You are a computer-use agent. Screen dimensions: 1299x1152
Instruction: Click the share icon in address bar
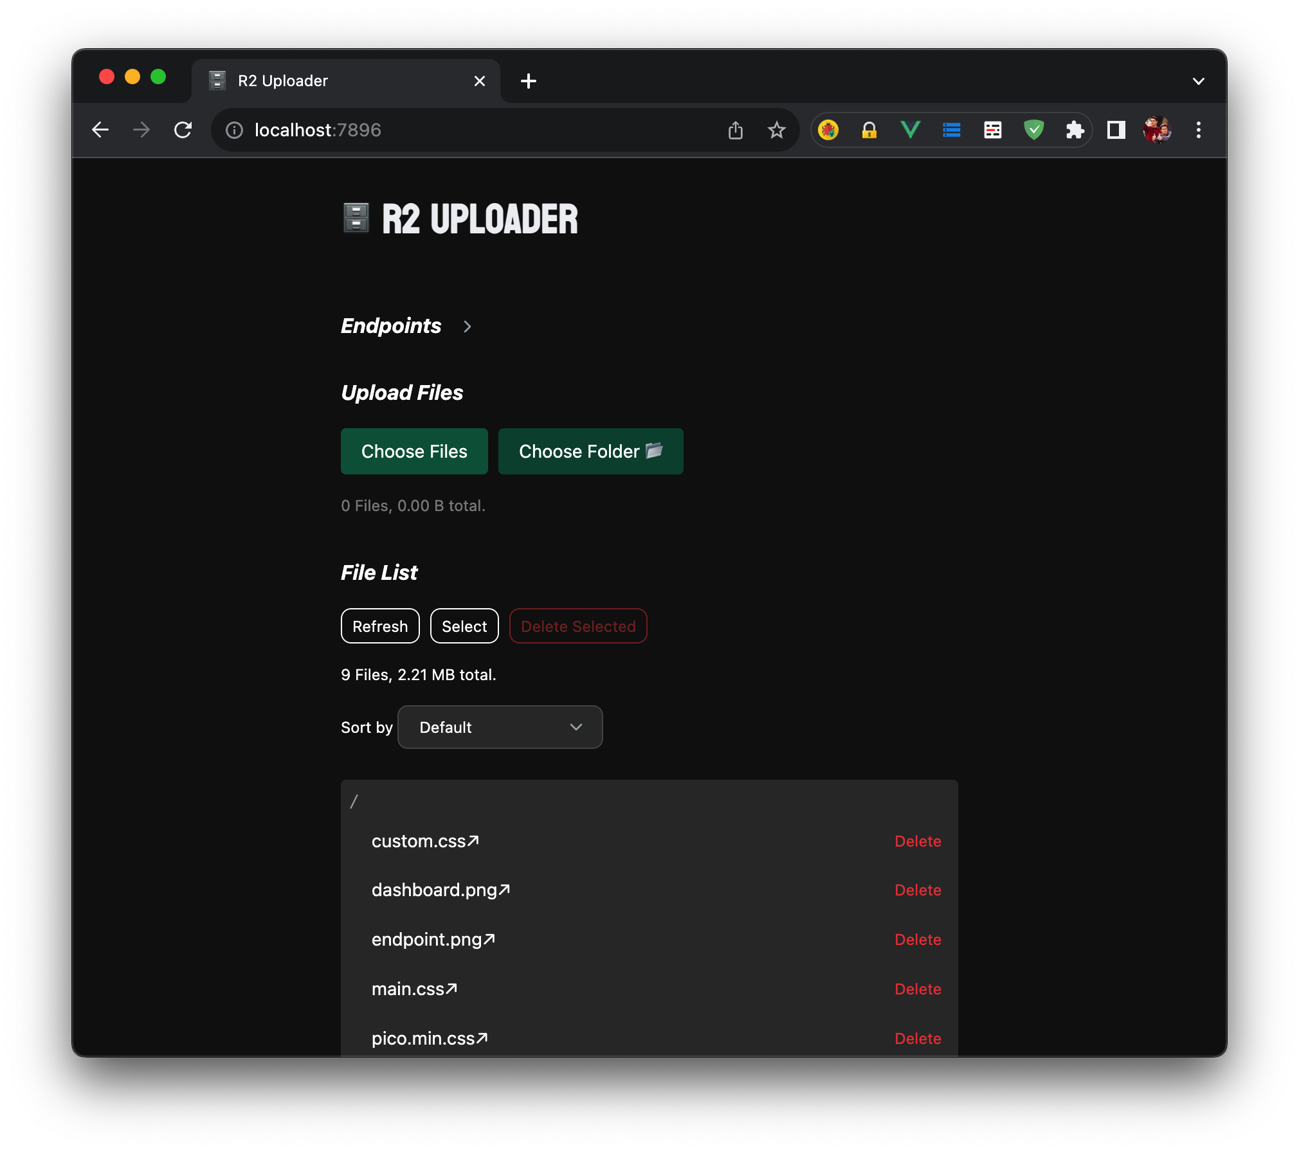coord(735,130)
